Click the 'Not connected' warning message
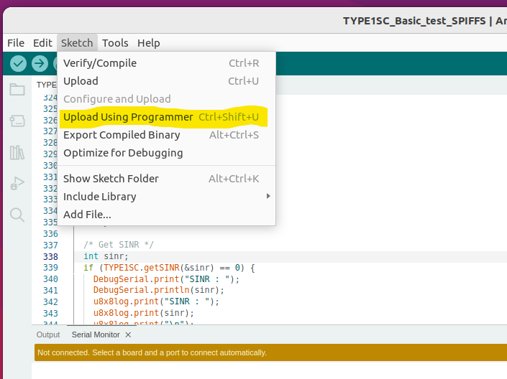This screenshot has width=507, height=379. click(152, 352)
